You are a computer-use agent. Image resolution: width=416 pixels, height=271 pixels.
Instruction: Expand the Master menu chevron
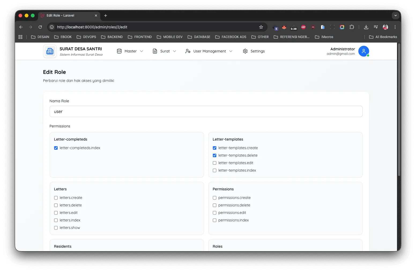pyautogui.click(x=142, y=51)
